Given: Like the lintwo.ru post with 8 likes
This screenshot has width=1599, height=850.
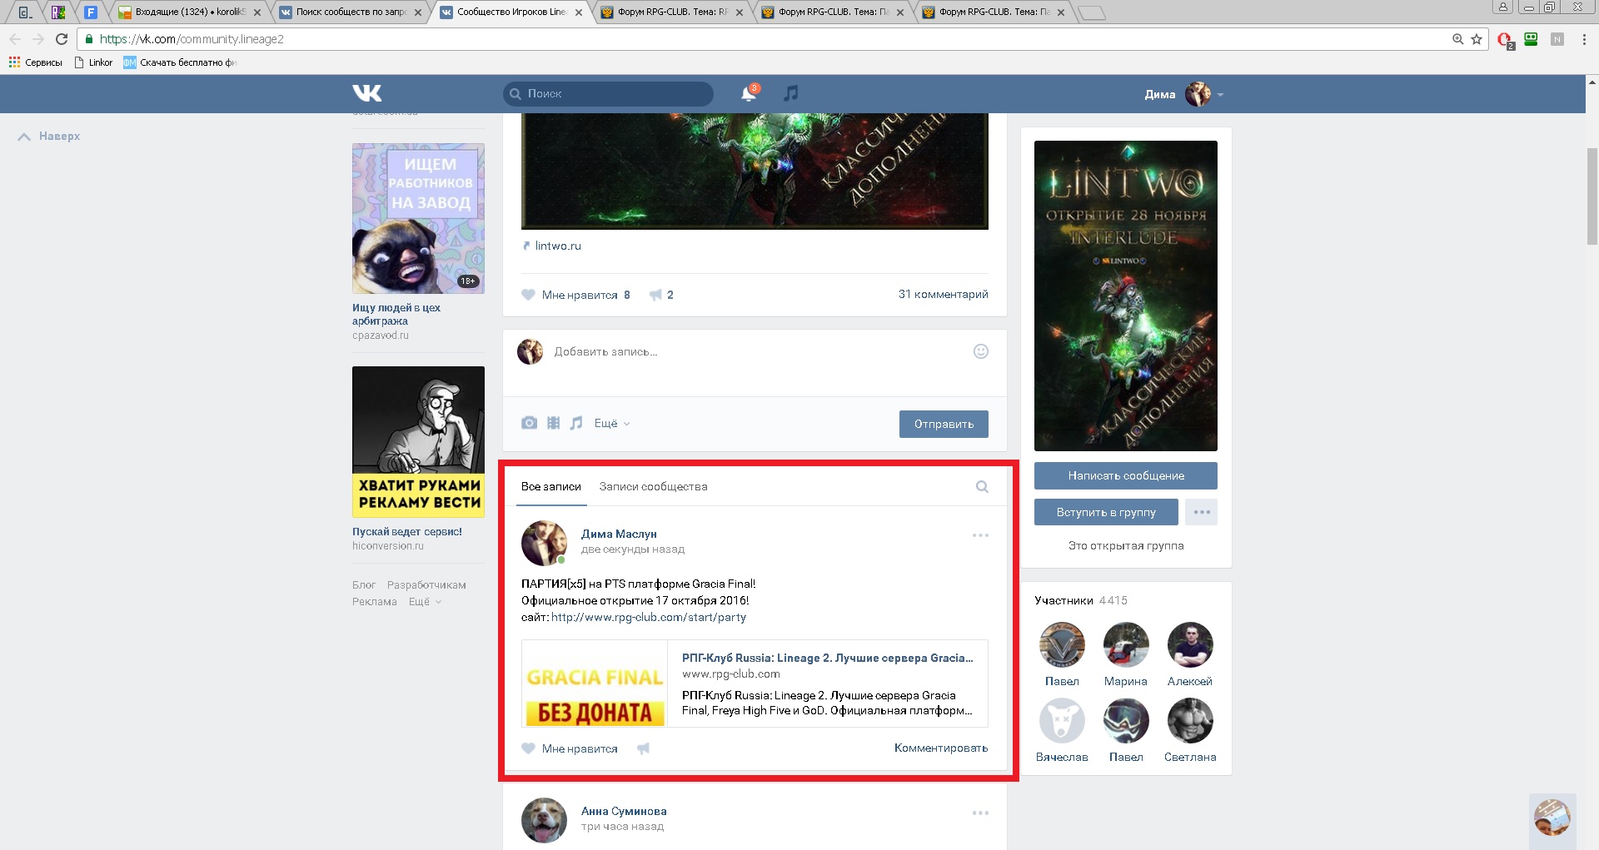Looking at the screenshot, I should pos(575,295).
